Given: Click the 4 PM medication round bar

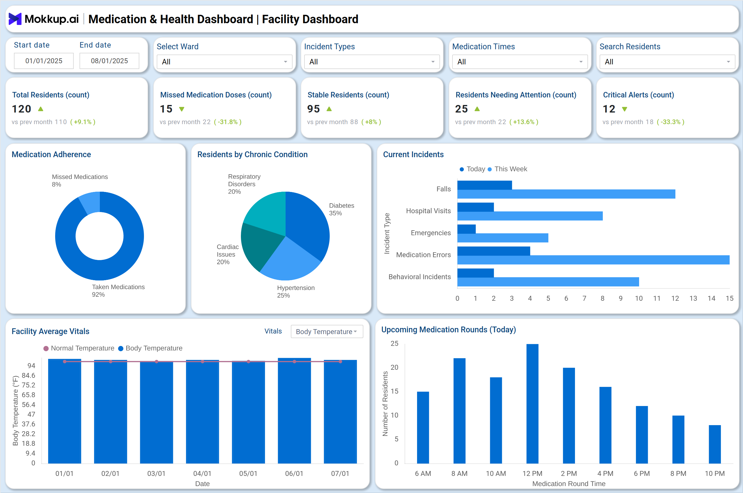Looking at the screenshot, I should tap(605, 425).
